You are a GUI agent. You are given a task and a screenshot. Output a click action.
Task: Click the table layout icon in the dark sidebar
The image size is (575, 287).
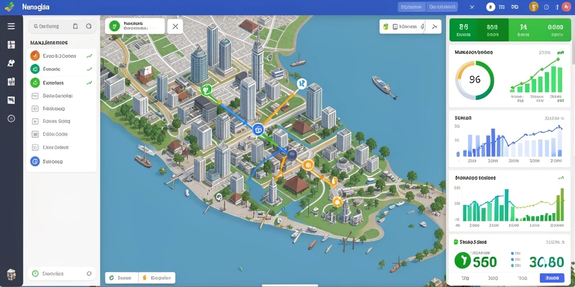pyautogui.click(x=11, y=45)
